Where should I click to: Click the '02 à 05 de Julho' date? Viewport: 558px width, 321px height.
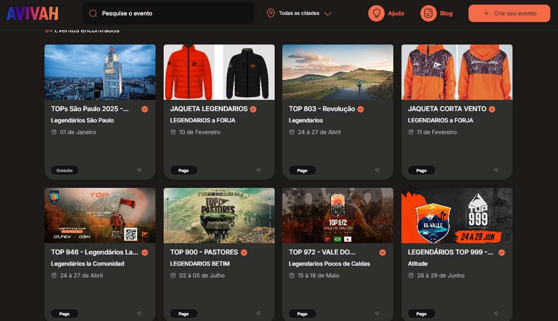[202, 275]
